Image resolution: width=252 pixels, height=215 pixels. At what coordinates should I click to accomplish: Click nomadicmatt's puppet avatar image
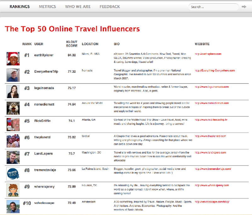(13, 108)
